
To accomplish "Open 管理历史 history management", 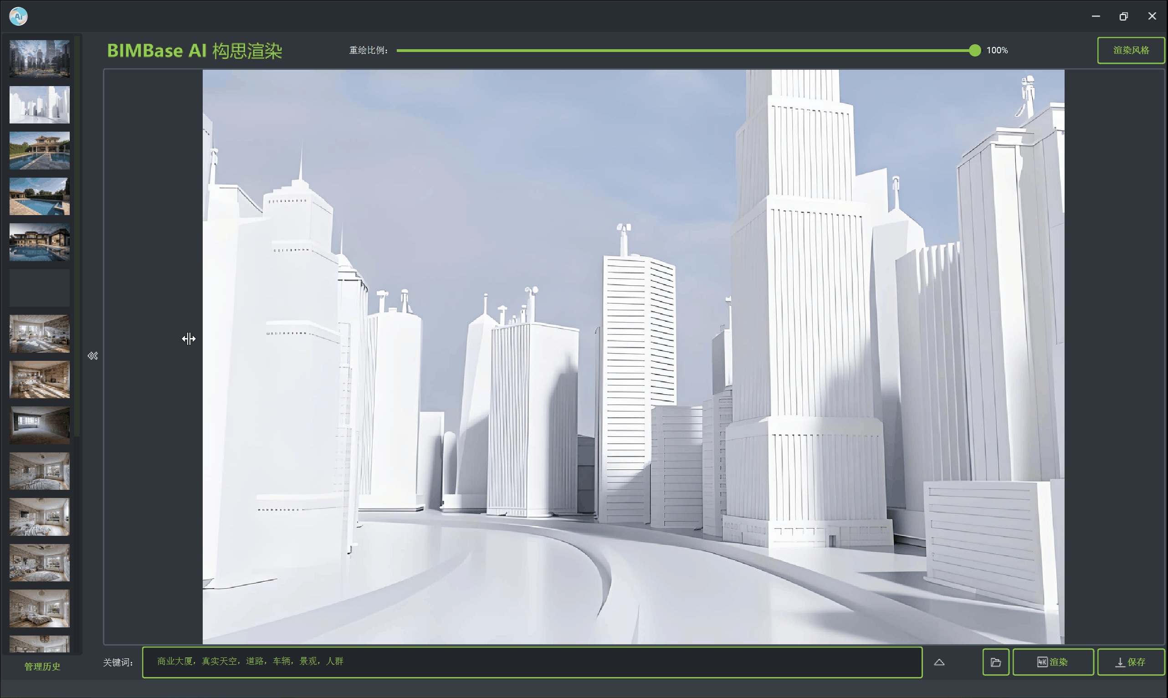I will coord(42,666).
